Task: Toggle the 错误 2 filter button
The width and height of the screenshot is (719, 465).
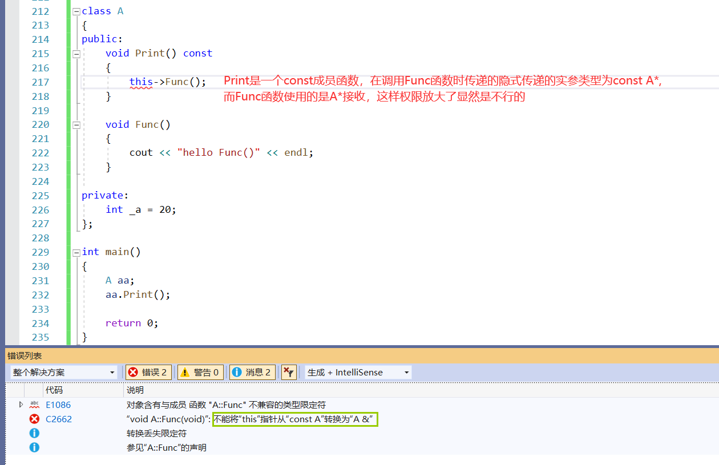Action: [148, 373]
